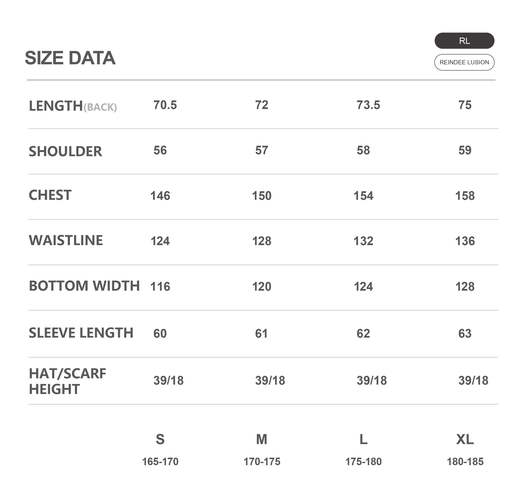522x480 pixels.
Task: Click the HAT/SCARF HEIGHT row label
Action: (67, 381)
